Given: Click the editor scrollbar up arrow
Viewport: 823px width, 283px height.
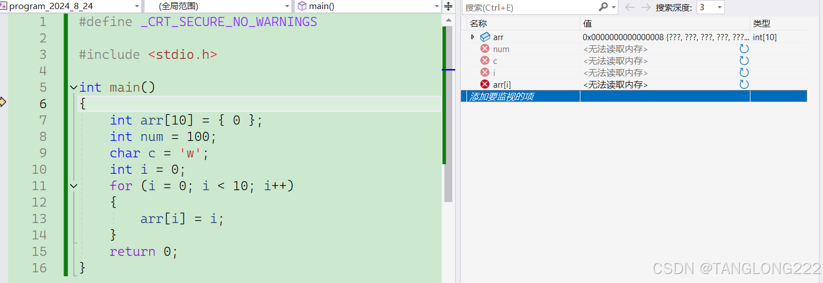Looking at the screenshot, I should (448, 20).
